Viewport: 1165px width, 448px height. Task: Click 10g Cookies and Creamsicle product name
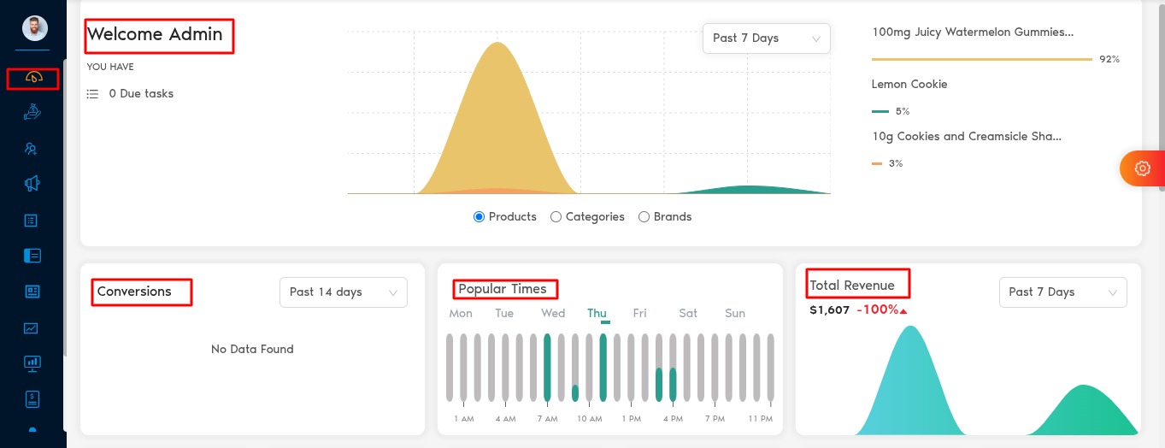click(967, 137)
